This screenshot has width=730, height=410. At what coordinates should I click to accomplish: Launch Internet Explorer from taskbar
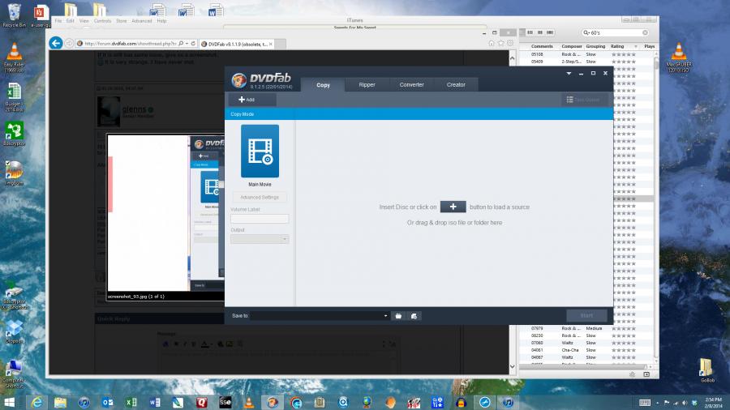pyautogui.click(x=36, y=402)
